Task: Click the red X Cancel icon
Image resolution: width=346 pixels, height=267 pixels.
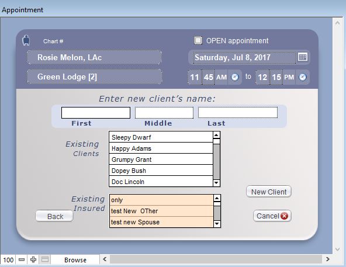Action: click(x=284, y=216)
